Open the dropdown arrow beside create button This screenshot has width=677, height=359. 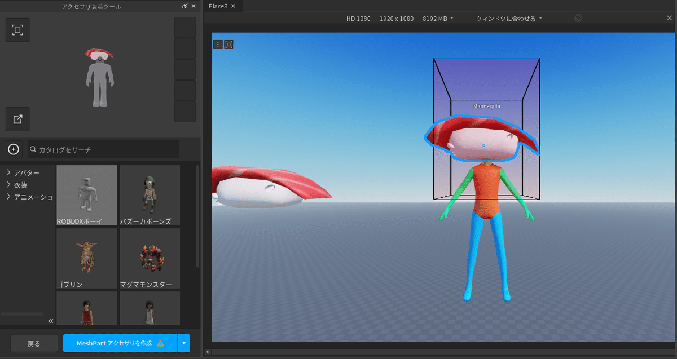coord(184,343)
